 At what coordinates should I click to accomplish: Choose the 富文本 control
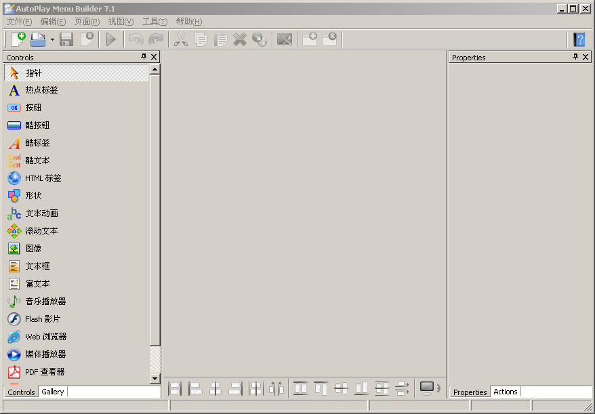coord(77,284)
